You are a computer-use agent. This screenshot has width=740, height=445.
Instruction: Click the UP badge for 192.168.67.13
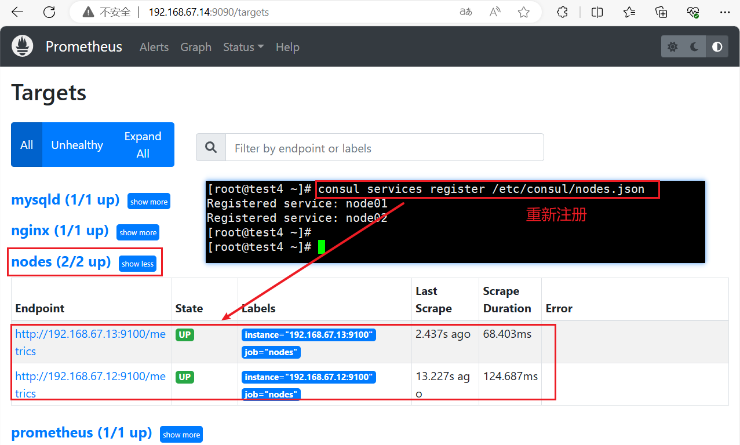click(x=185, y=335)
